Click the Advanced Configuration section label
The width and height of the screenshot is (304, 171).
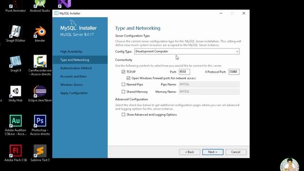coord(132,99)
